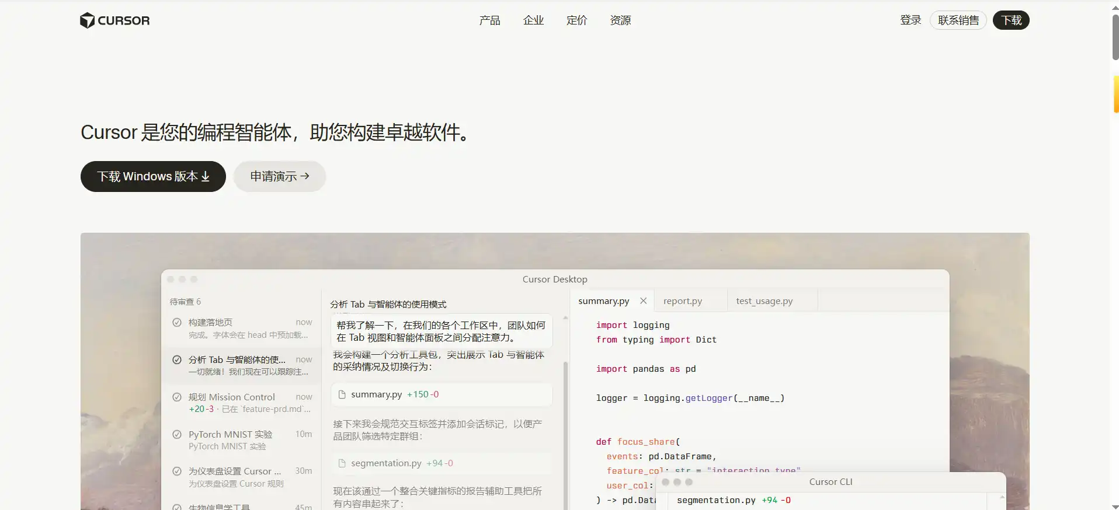Click check icon beside PyTorch MNIST 实验
The height and width of the screenshot is (510, 1119).
[177, 434]
